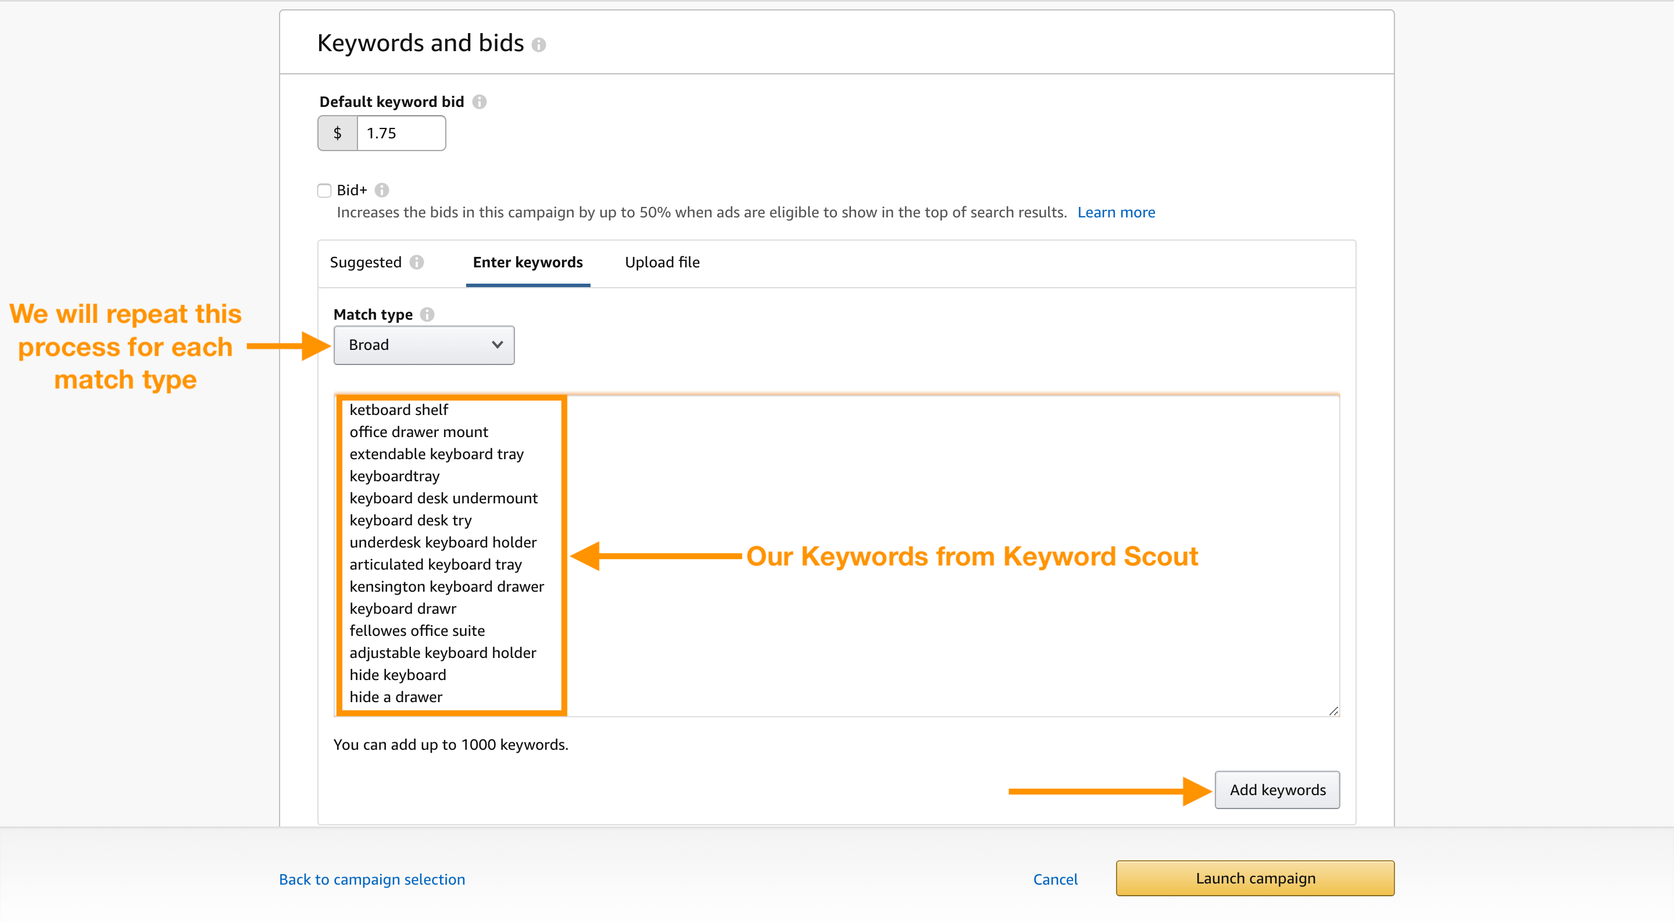1674x923 pixels.
Task: Click the Match type dropdown chevron arrow
Action: tap(497, 345)
